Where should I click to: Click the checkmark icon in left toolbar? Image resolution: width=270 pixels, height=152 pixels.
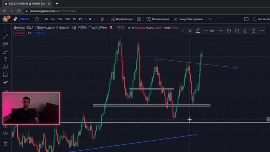[5, 82]
